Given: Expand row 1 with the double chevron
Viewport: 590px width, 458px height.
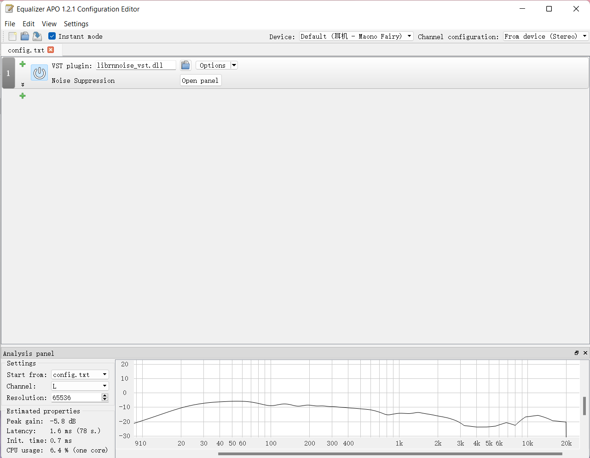Looking at the screenshot, I should [x=23, y=85].
